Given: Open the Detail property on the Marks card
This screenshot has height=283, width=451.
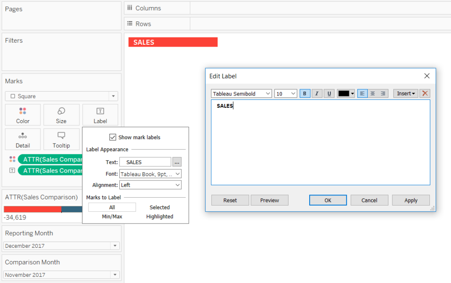Looking at the screenshot, I should tap(22, 140).
